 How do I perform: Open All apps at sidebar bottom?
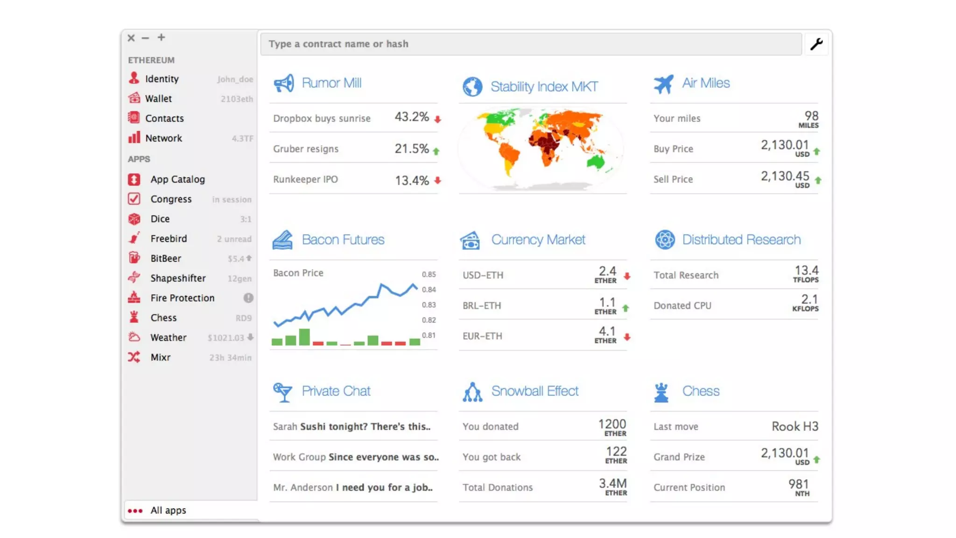coord(168,510)
